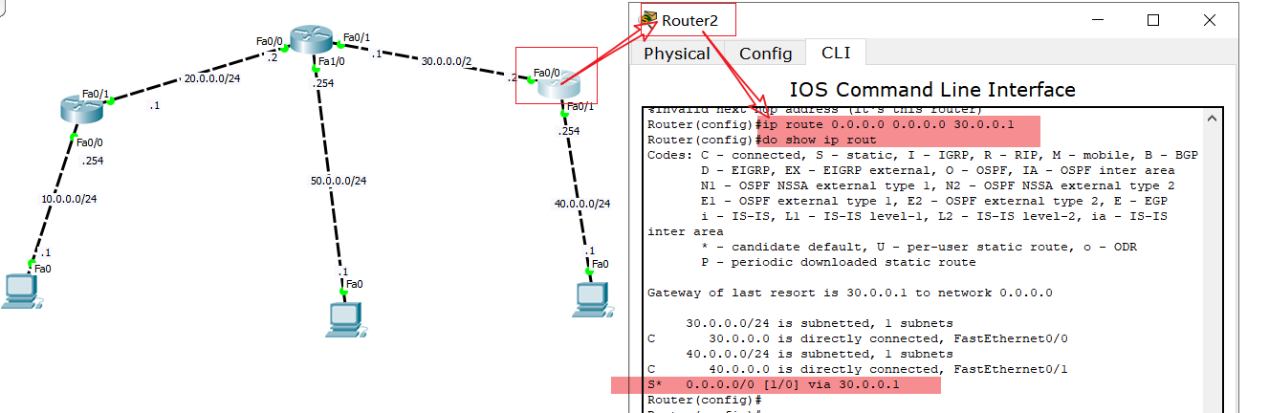Click the static route 'S* 0.0.0.0/0' entry
1269x413 pixels.
pos(775,384)
